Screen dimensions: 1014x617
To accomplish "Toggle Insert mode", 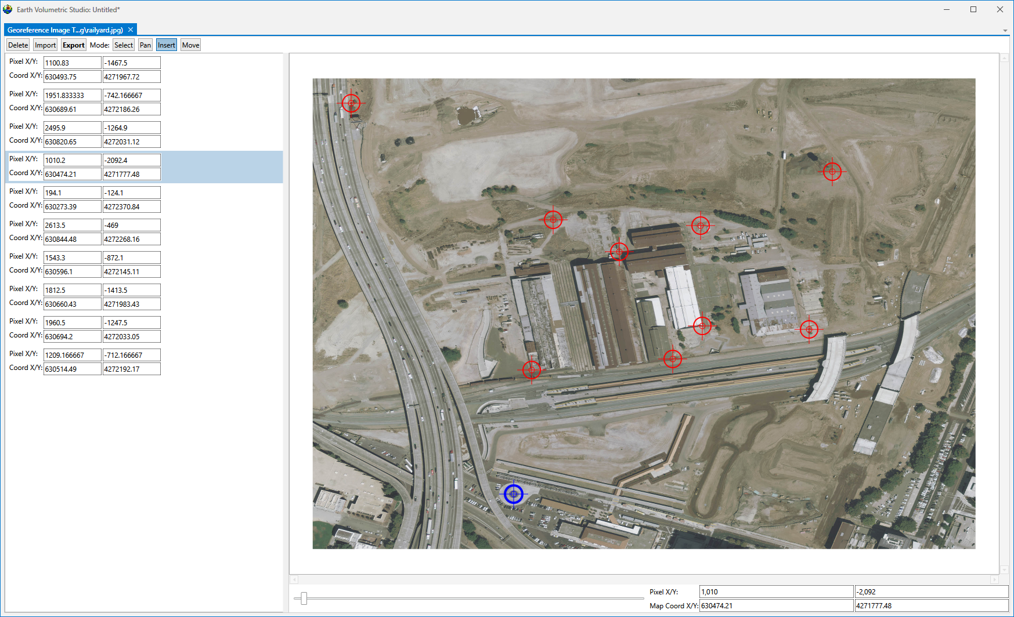I will 166,45.
